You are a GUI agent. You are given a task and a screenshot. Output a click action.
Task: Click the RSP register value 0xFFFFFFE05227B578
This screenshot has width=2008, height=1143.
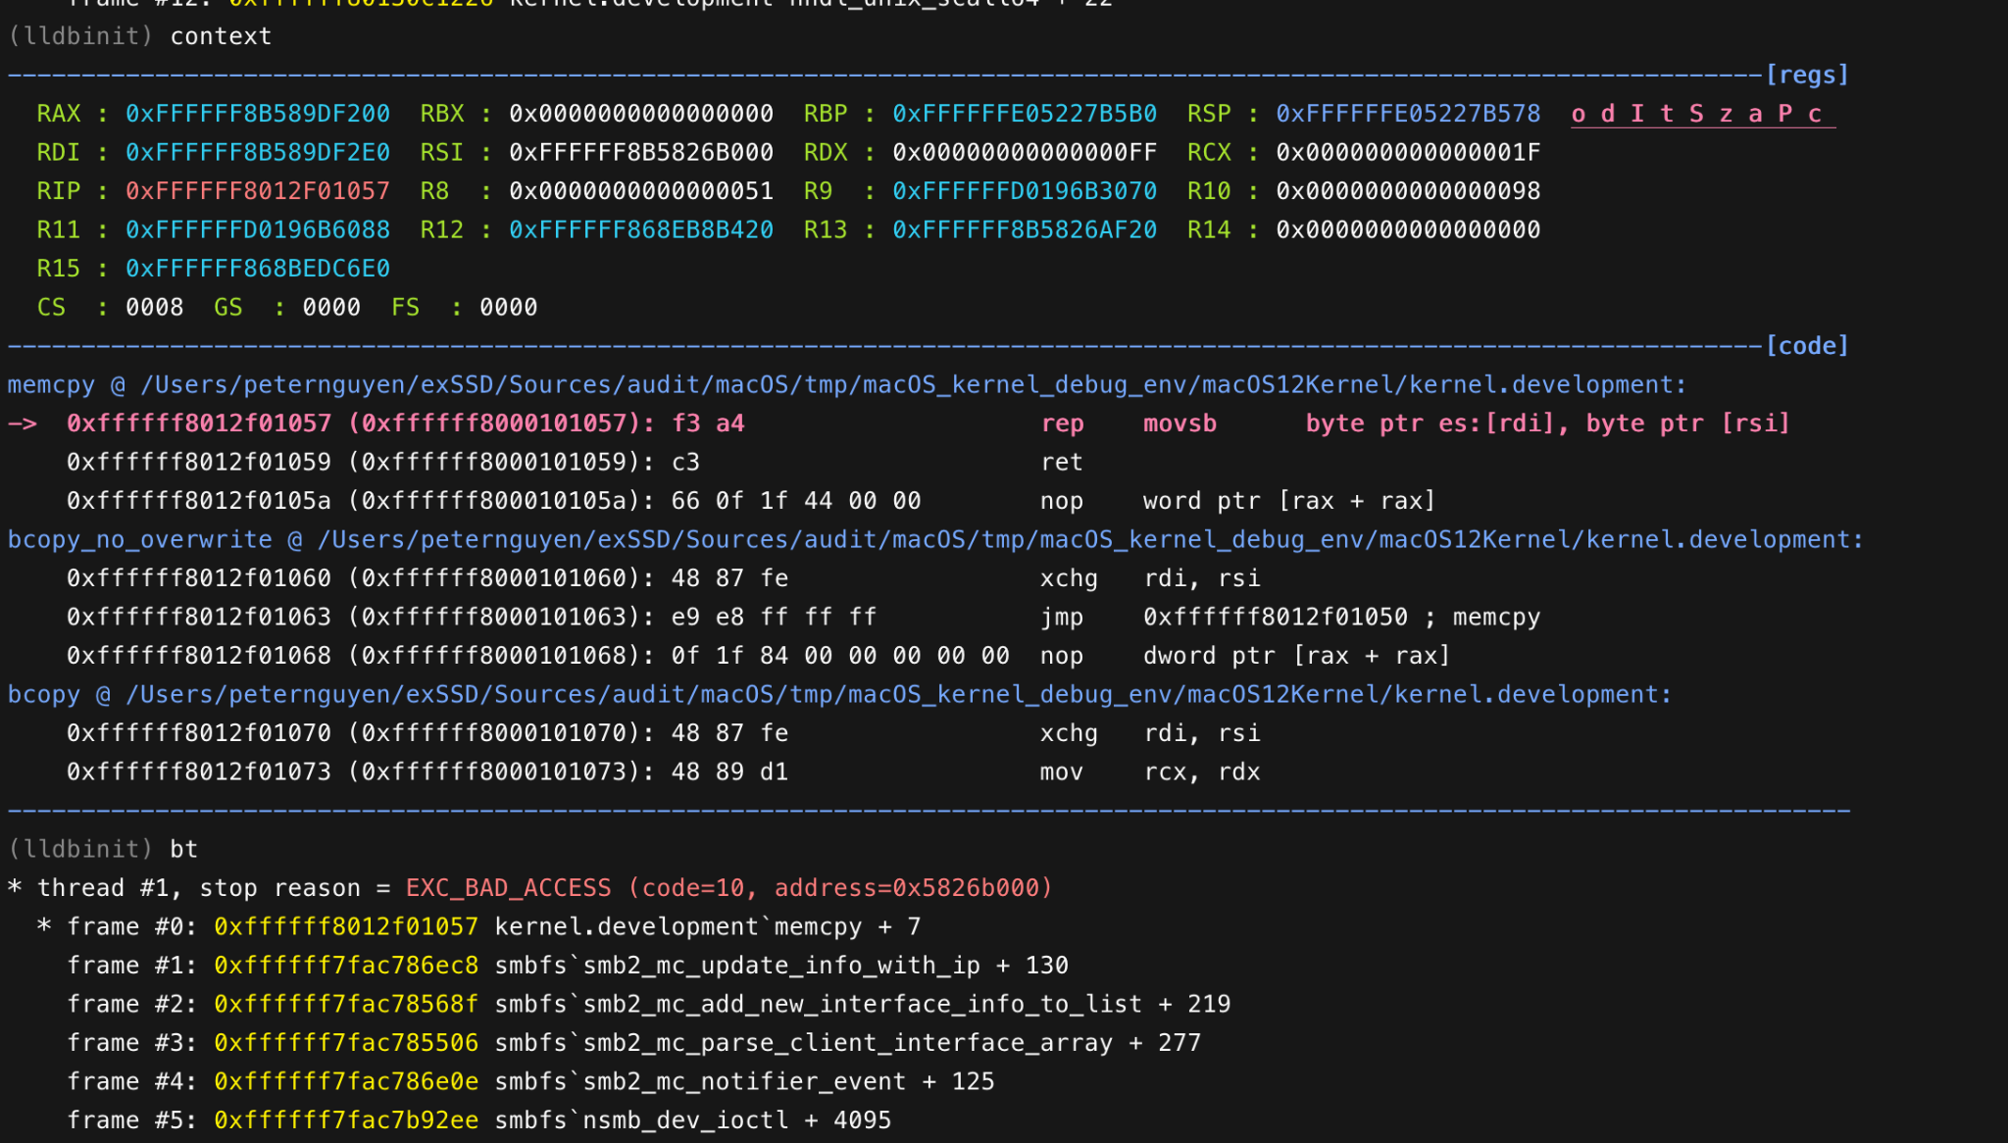click(1407, 114)
